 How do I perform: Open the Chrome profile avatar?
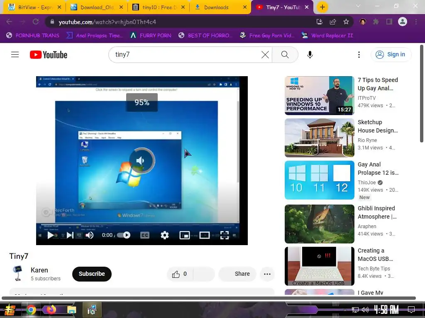(x=403, y=22)
